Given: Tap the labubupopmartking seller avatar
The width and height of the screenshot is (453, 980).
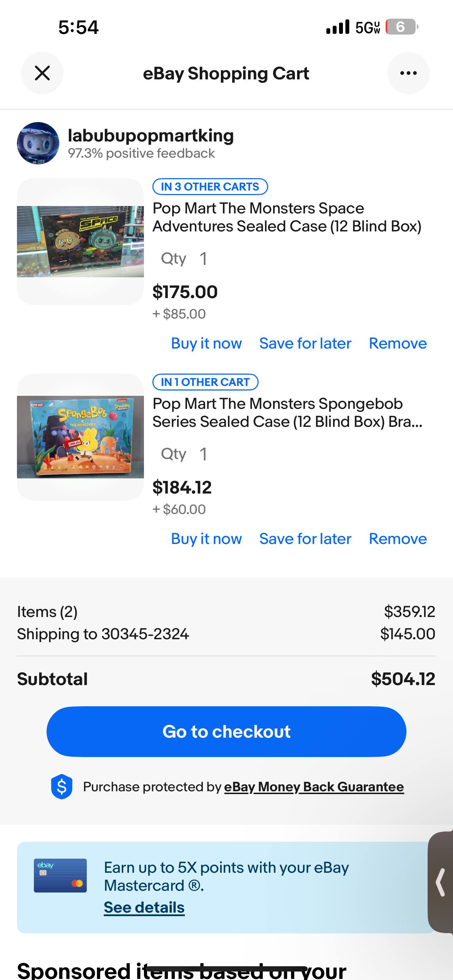Looking at the screenshot, I should point(38,143).
